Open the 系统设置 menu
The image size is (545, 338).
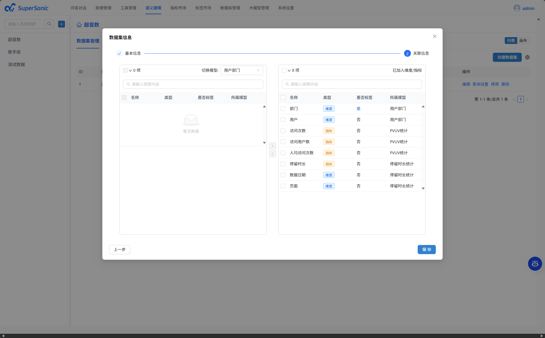coord(286,8)
